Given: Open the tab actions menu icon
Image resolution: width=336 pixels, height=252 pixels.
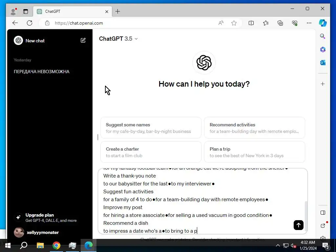Looking at the screenshot, I should pyautogui.click(x=26, y=11).
